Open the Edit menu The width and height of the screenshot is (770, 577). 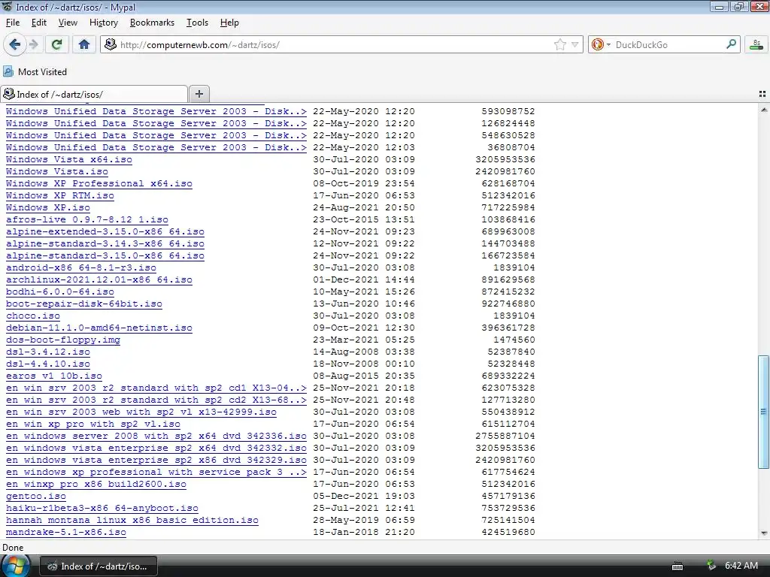pos(39,23)
